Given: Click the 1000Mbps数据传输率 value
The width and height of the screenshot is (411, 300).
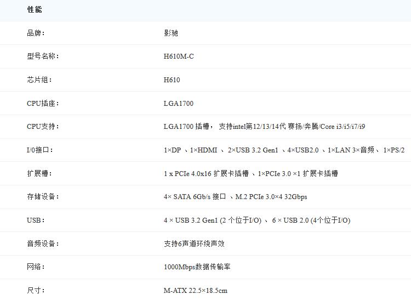Looking at the screenshot, I should click(197, 267).
